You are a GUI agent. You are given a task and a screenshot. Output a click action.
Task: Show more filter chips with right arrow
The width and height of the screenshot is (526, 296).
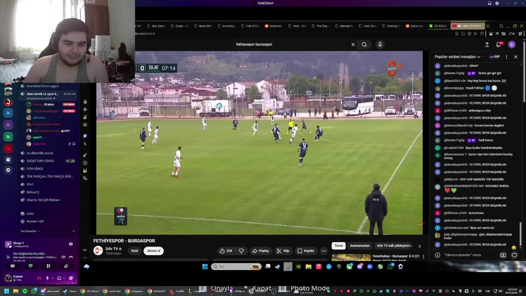[420, 246]
